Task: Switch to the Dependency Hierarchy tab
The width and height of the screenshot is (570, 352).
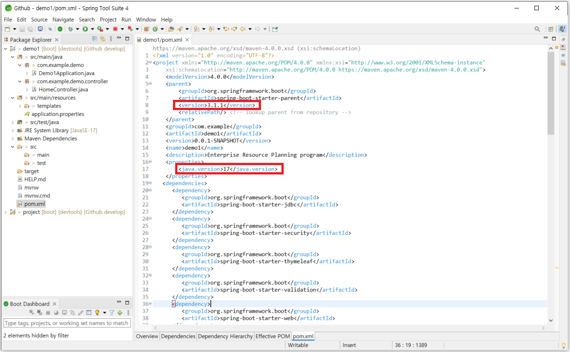Action: (x=225, y=336)
